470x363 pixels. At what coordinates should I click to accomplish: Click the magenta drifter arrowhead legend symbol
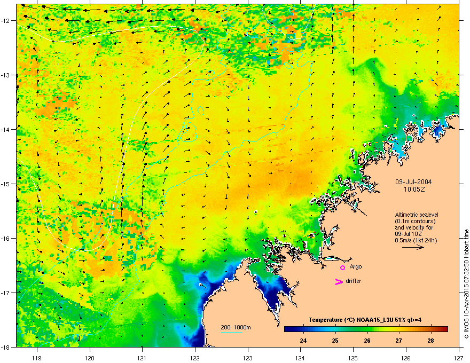click(339, 281)
